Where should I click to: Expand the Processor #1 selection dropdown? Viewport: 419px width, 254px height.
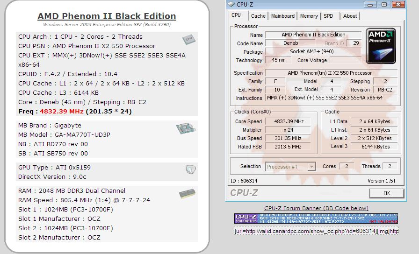[311, 167]
